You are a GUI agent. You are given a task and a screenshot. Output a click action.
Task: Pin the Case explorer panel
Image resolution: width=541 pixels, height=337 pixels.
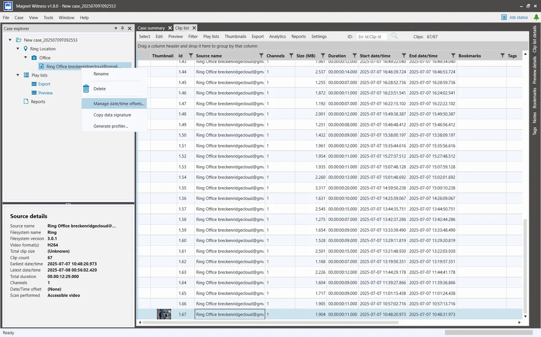tap(122, 28)
